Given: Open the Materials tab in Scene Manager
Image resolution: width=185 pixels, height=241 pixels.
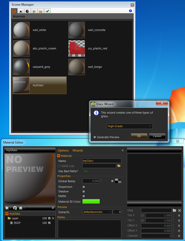Looking at the screenshot, I should pos(14,11).
